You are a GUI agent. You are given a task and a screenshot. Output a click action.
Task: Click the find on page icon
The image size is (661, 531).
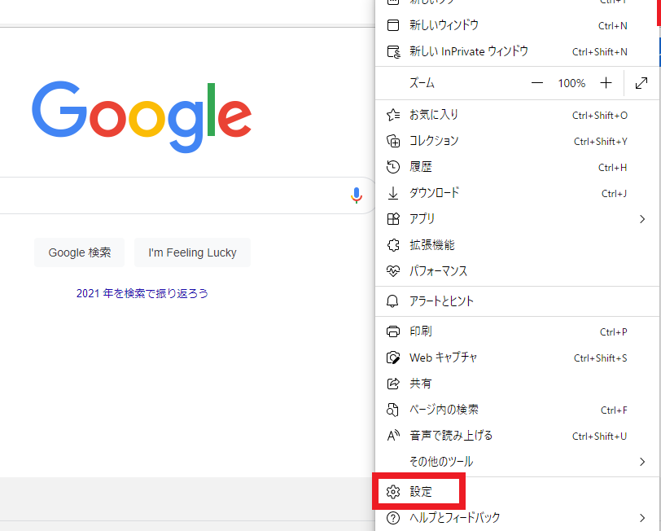point(392,410)
